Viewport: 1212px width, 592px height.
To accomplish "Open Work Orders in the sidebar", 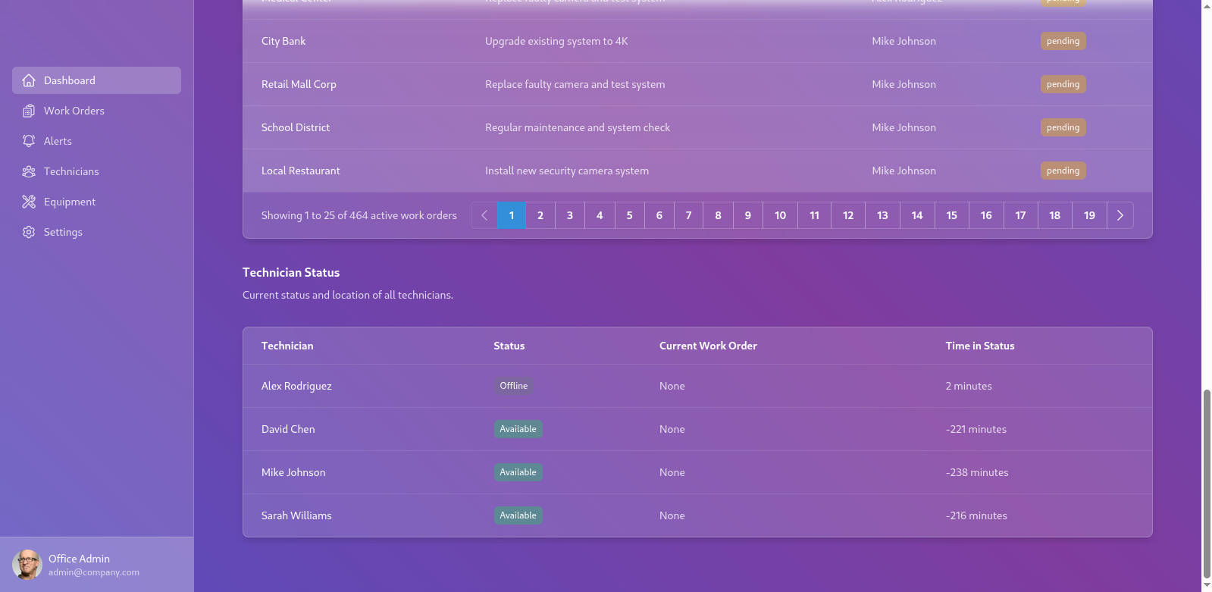I will 96,111.
